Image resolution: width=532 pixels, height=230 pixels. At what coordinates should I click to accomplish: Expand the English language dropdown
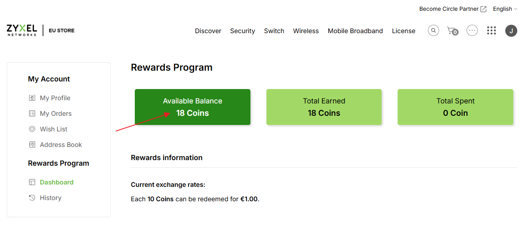tap(505, 9)
